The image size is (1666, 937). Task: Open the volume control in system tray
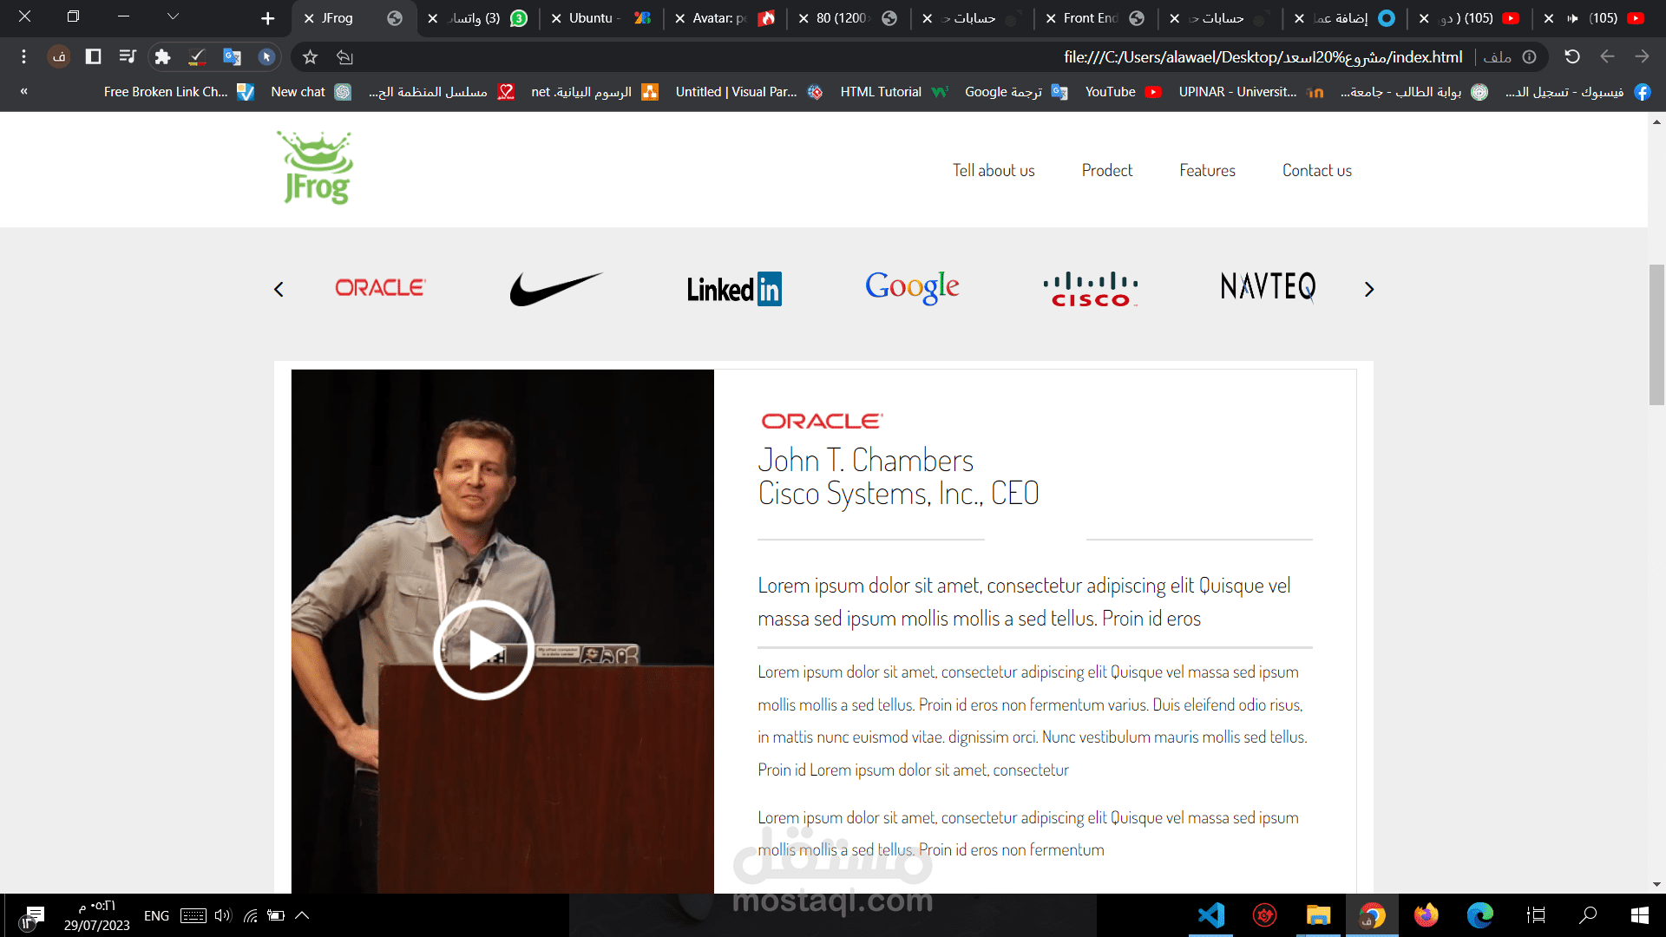point(223,915)
